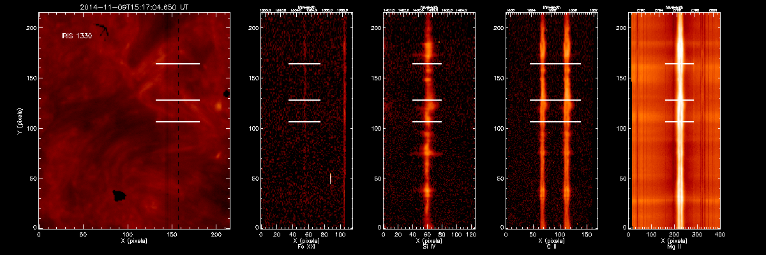
Task: Select the middle white line in the Fe XXI panel
Action: coord(304,100)
